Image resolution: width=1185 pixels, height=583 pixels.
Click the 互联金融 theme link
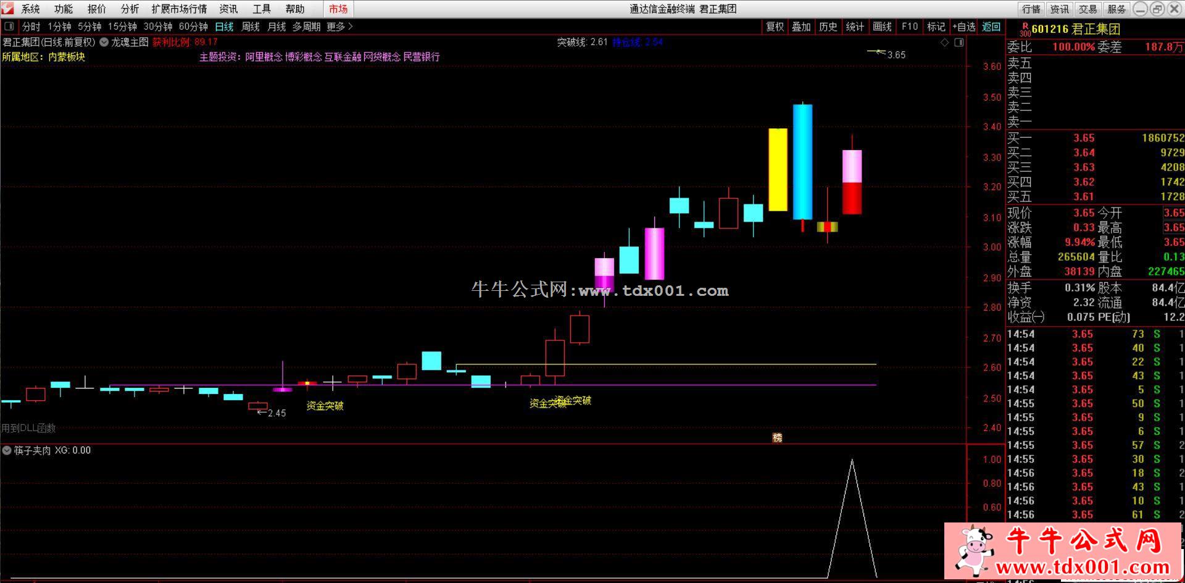click(343, 57)
